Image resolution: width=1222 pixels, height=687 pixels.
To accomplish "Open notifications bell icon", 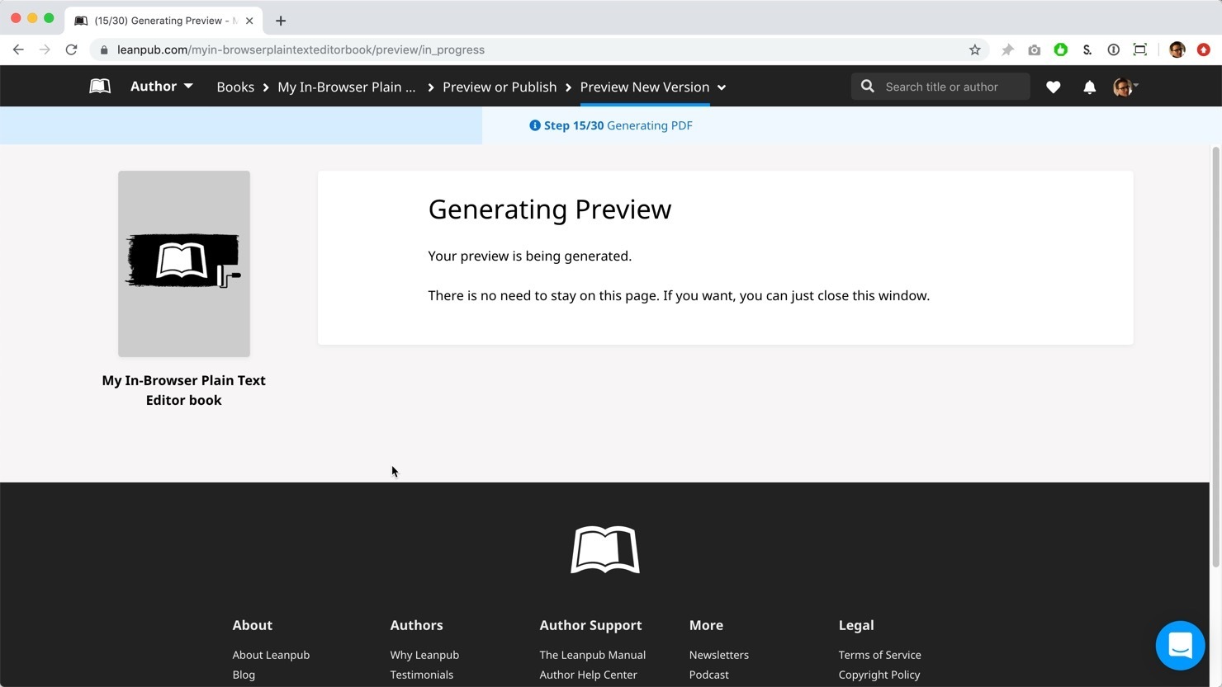I will point(1089,87).
